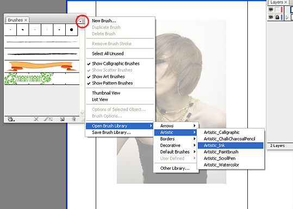
Task: Close the Brushes tab with its X
Action: pyautogui.click(x=26, y=20)
